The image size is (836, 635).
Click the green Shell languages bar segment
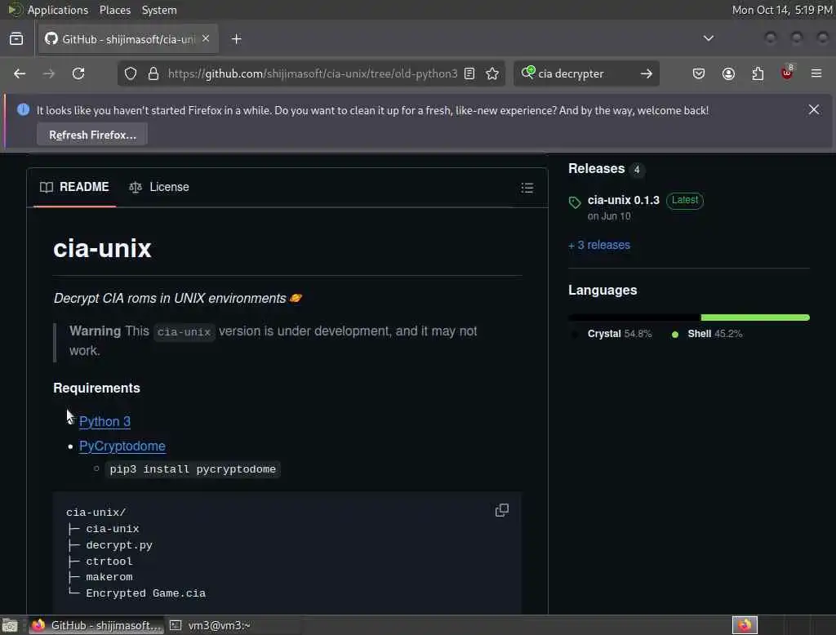coord(755,317)
